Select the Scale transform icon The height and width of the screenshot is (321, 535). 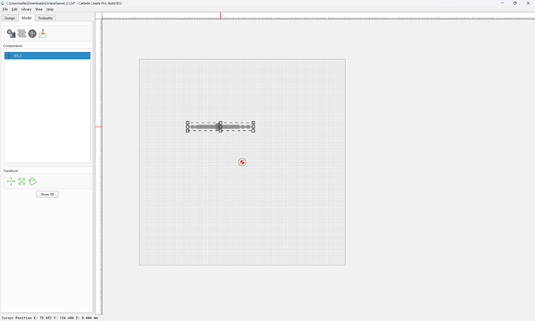(x=22, y=181)
